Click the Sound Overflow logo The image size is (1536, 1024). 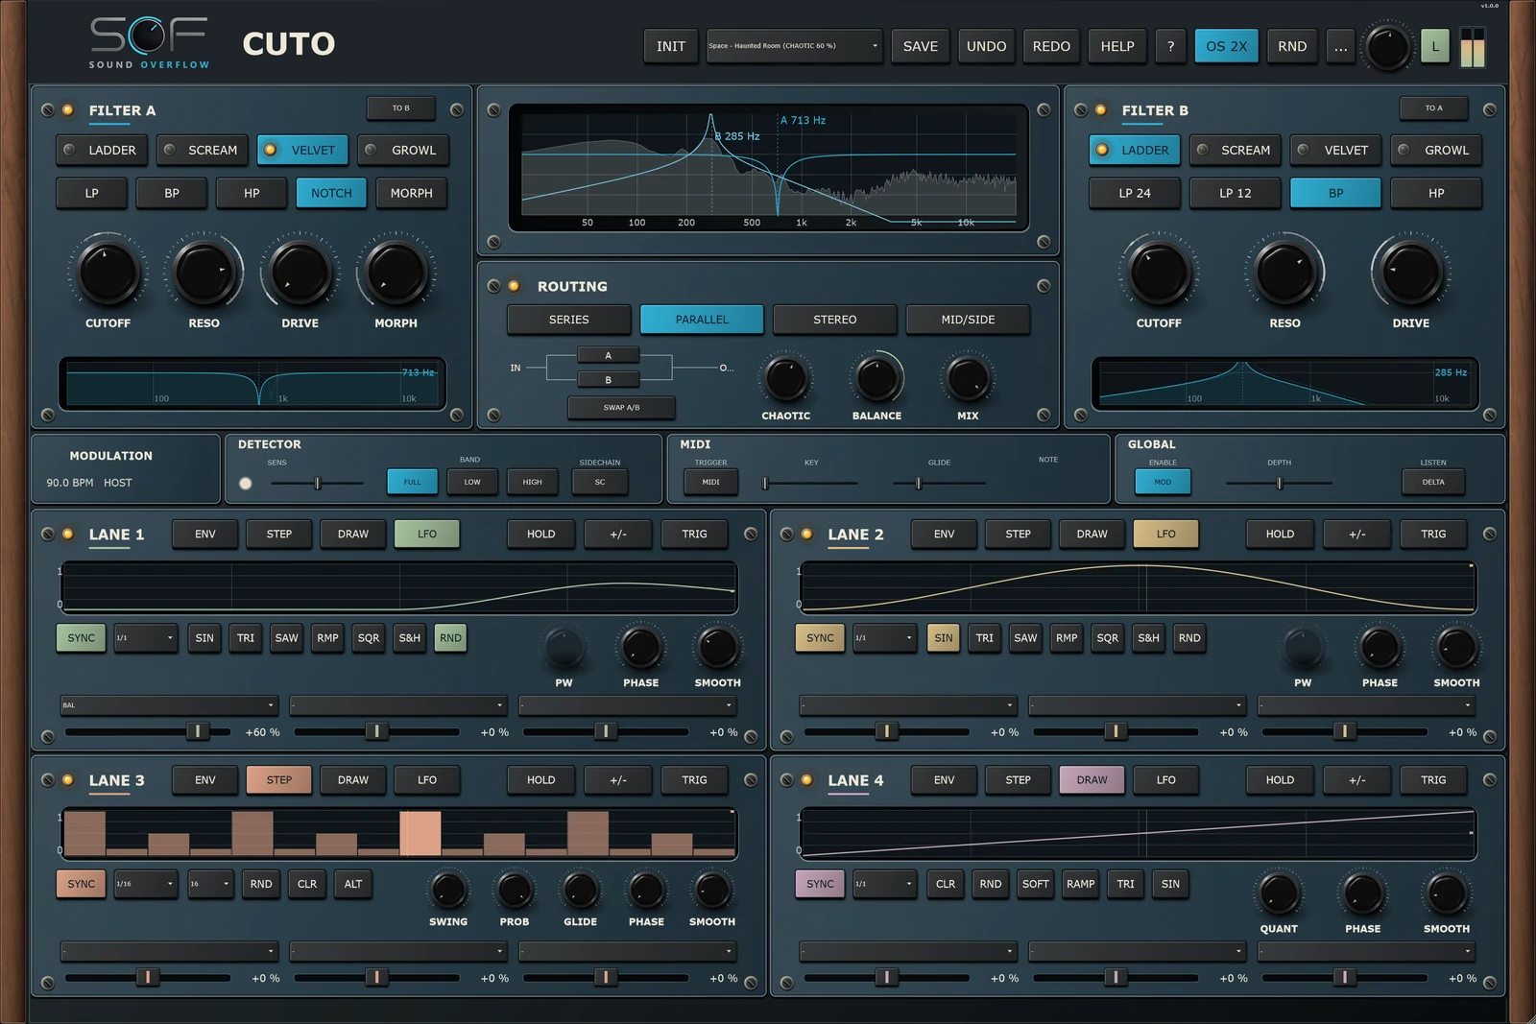(x=149, y=43)
